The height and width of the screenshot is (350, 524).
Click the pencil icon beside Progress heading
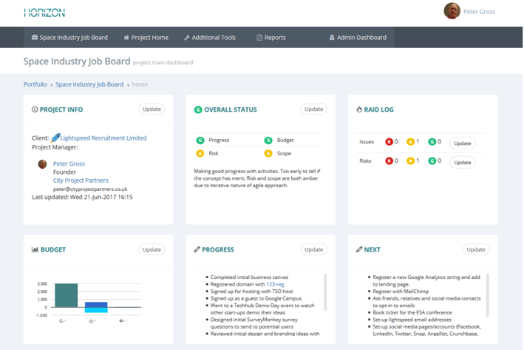[197, 249]
